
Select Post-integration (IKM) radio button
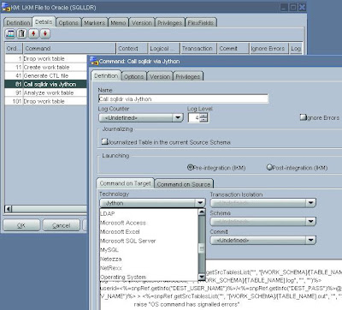coord(269,167)
